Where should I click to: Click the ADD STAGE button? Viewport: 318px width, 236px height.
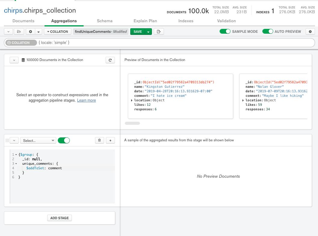[x=59, y=218]
